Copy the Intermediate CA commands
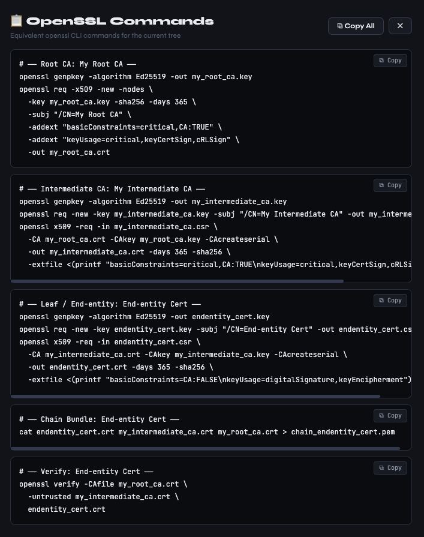424x537 pixels. click(390, 185)
